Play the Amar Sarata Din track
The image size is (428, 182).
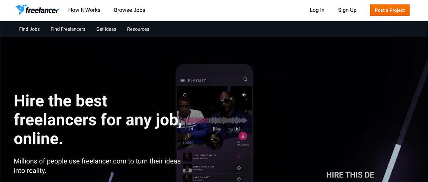pyautogui.click(x=239, y=168)
